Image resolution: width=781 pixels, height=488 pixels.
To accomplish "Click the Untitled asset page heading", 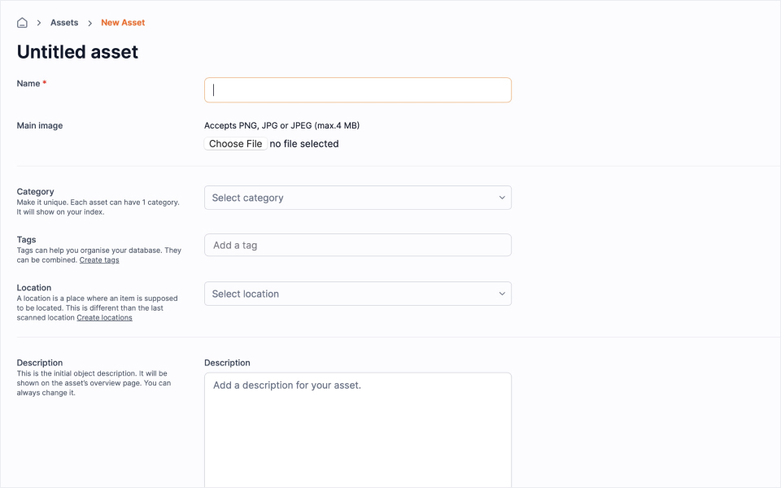I will pos(77,52).
